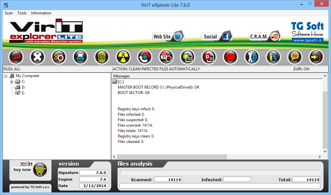Select drive D: in the tree
Image resolution: width=331 pixels, height=195 pixels.
23,87
